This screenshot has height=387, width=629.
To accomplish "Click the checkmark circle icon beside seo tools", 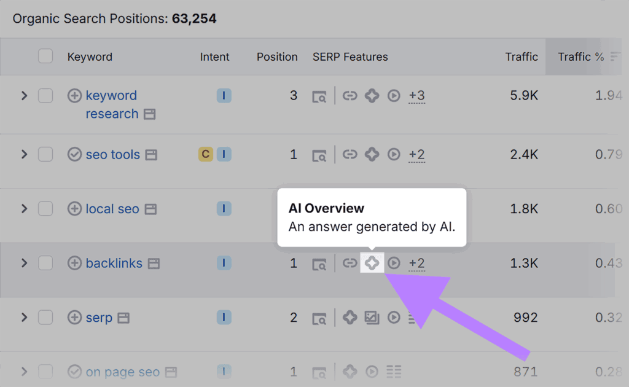I will (x=74, y=155).
